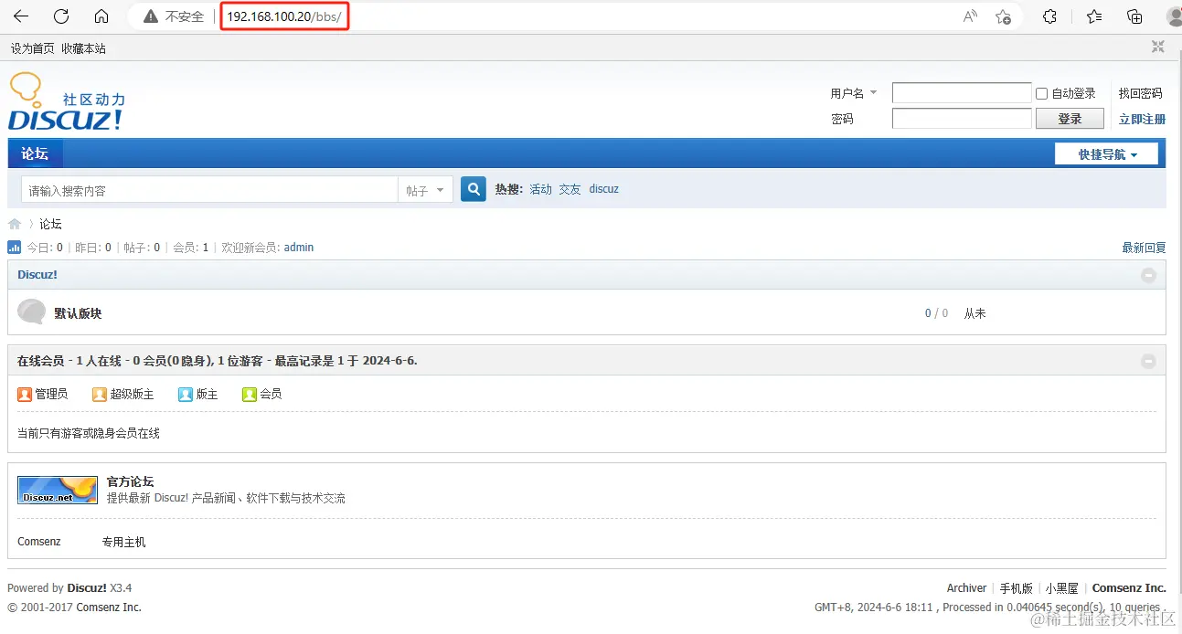Screen dimensions: 1182x634
Task: Open the 最新回复 link
Action: click(x=1144, y=248)
